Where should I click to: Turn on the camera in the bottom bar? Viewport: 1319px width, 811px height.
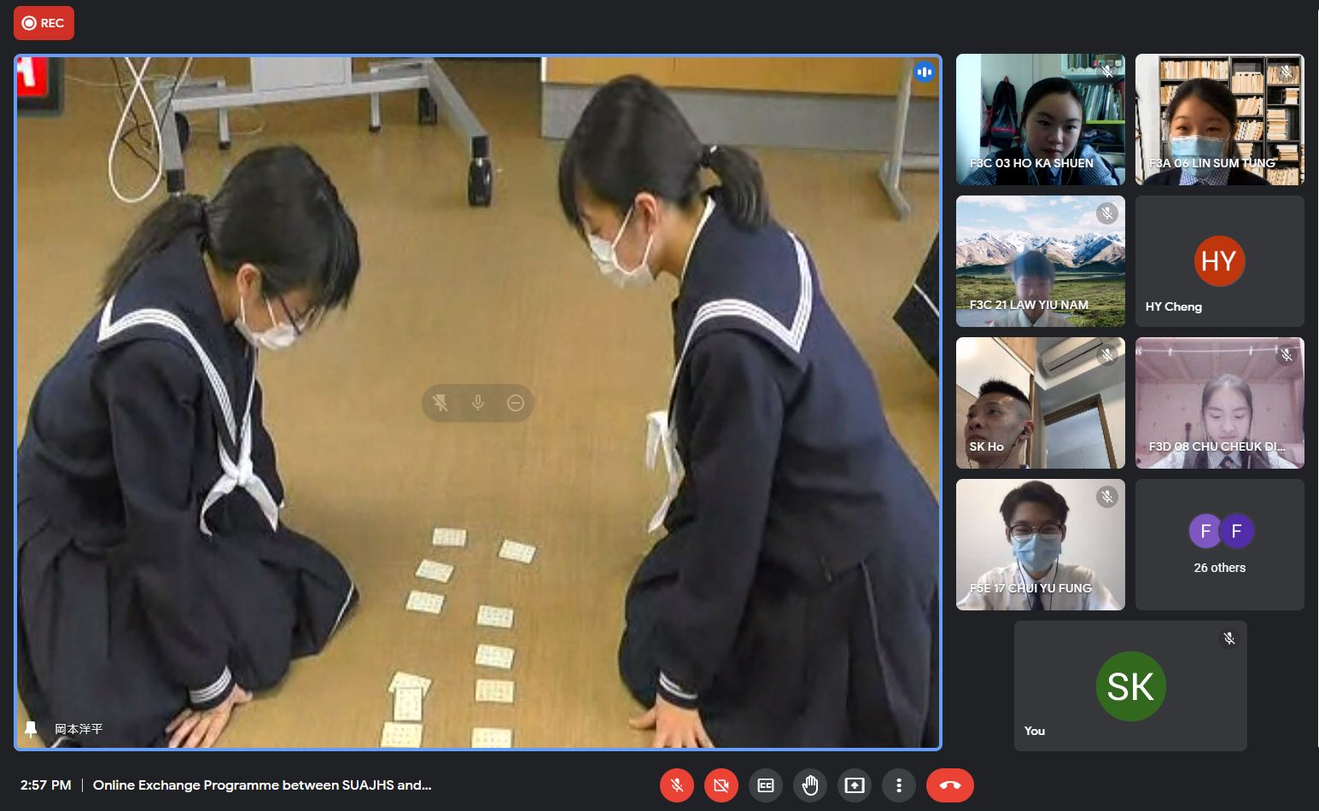(x=721, y=785)
